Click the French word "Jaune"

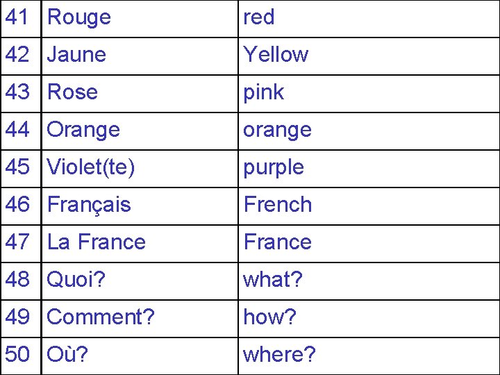tap(76, 55)
